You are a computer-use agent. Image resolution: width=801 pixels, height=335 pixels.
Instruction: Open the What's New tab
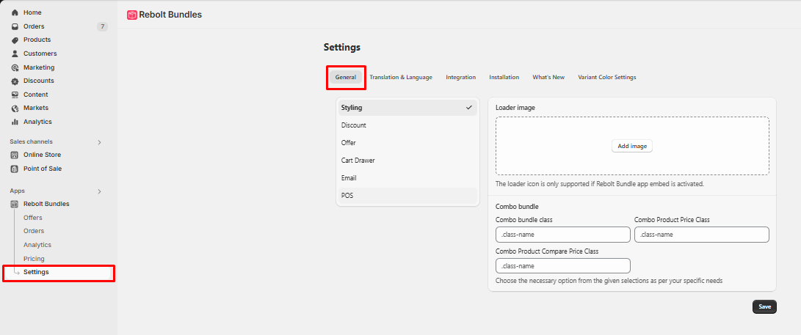coord(548,77)
